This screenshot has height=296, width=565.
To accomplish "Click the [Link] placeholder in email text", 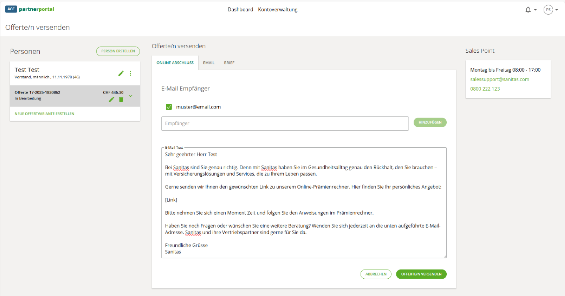I will tap(171, 200).
